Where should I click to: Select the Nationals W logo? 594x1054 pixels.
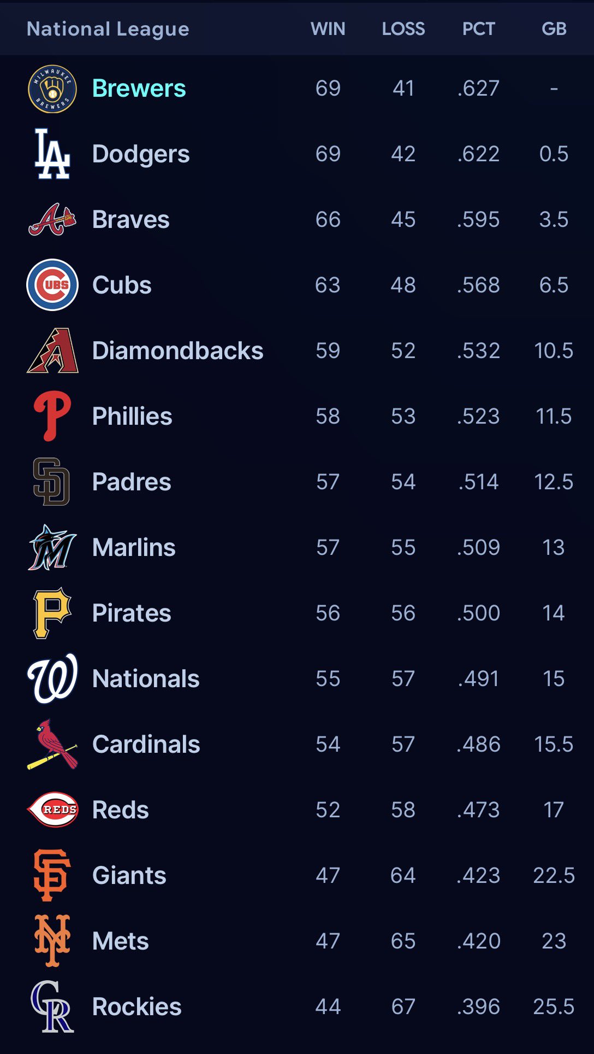52,678
